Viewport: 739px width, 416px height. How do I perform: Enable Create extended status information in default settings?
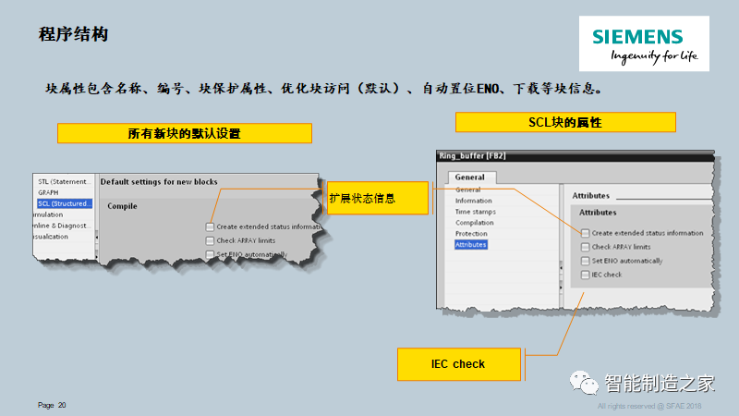pos(210,226)
